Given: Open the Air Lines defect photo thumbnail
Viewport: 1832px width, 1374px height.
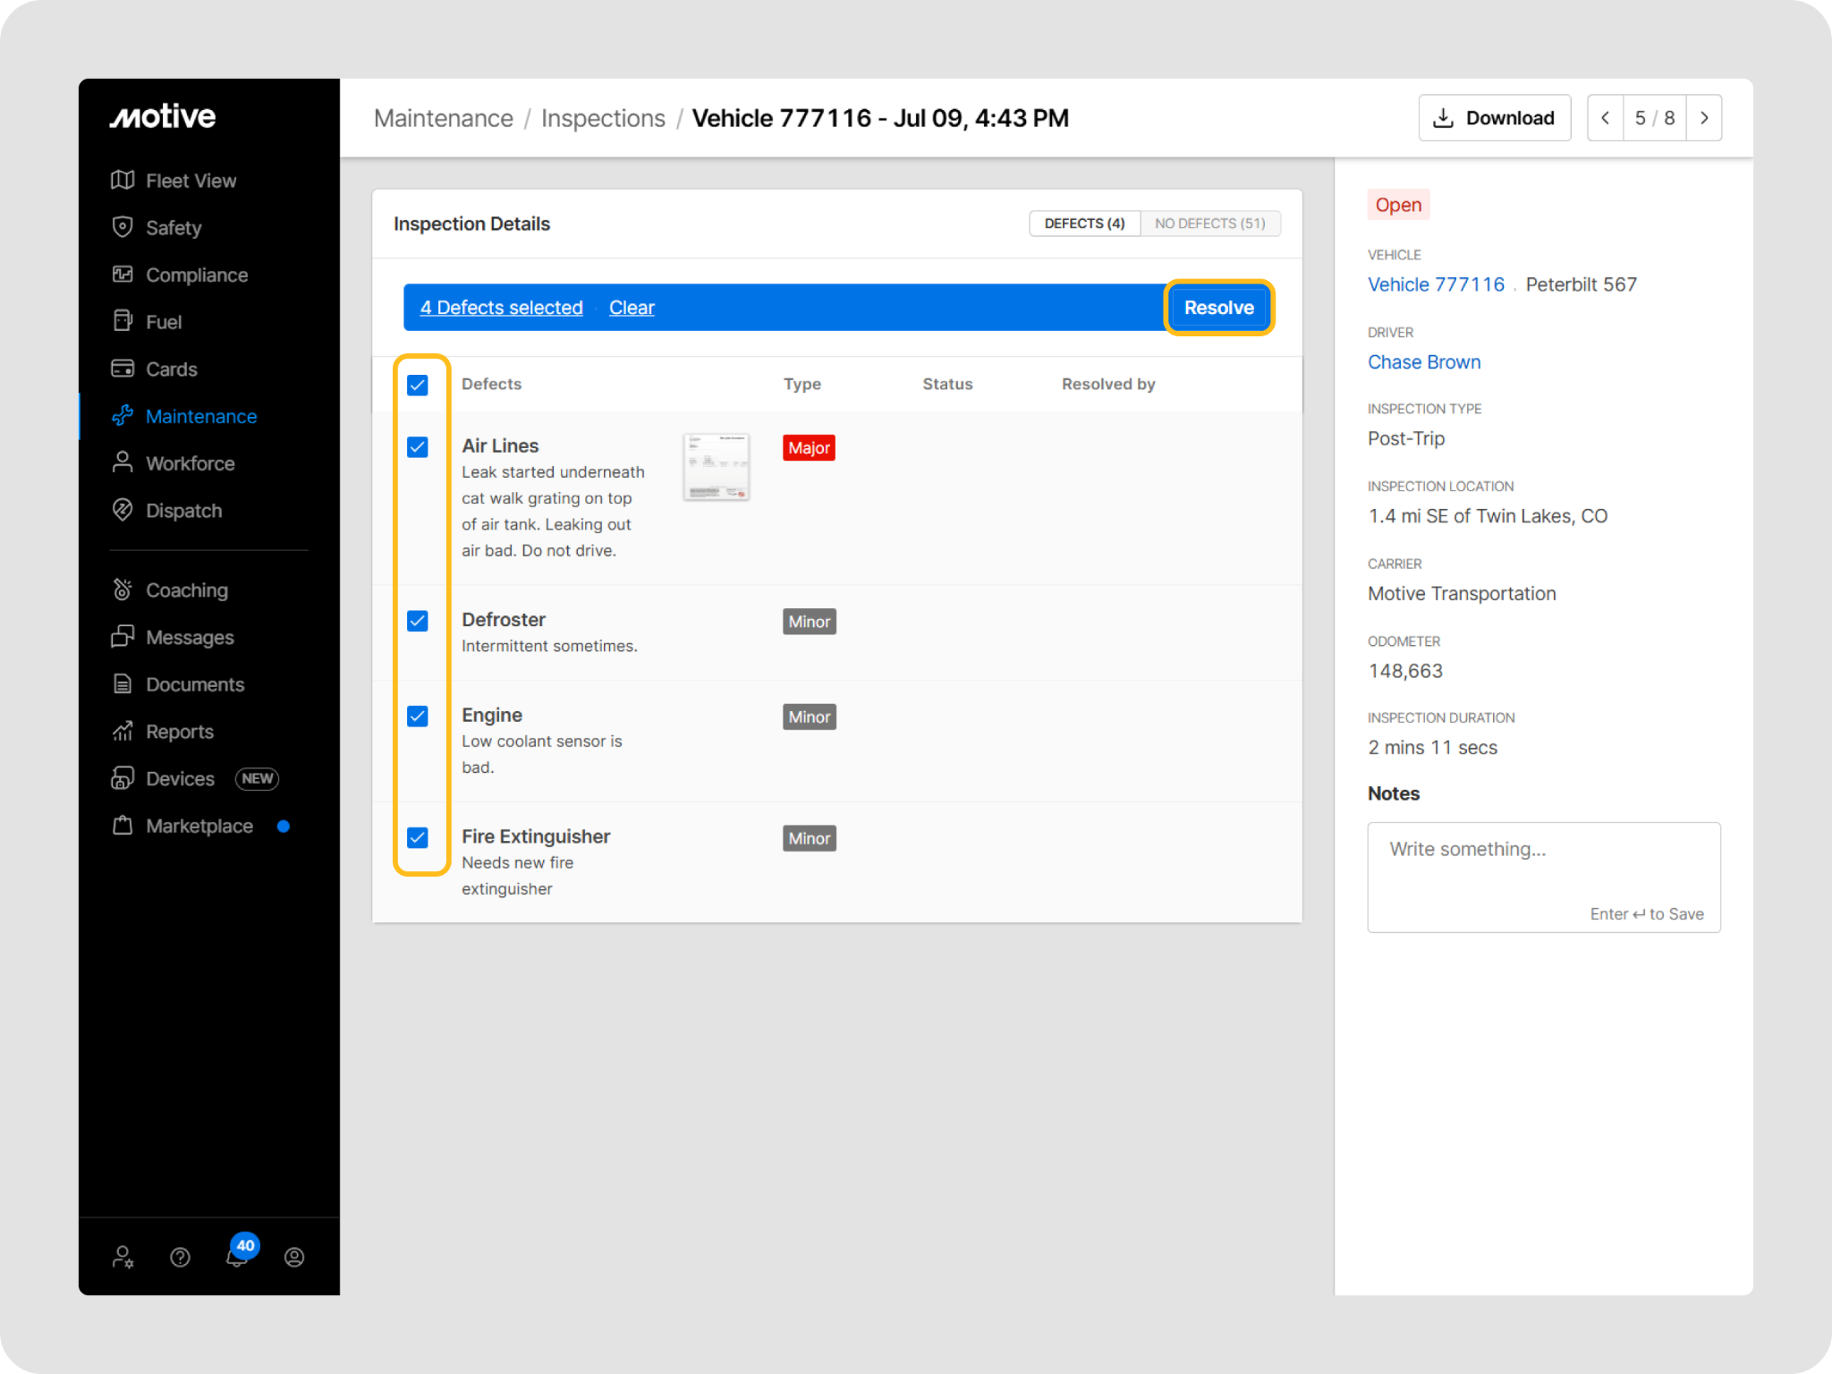Looking at the screenshot, I should coord(717,467).
